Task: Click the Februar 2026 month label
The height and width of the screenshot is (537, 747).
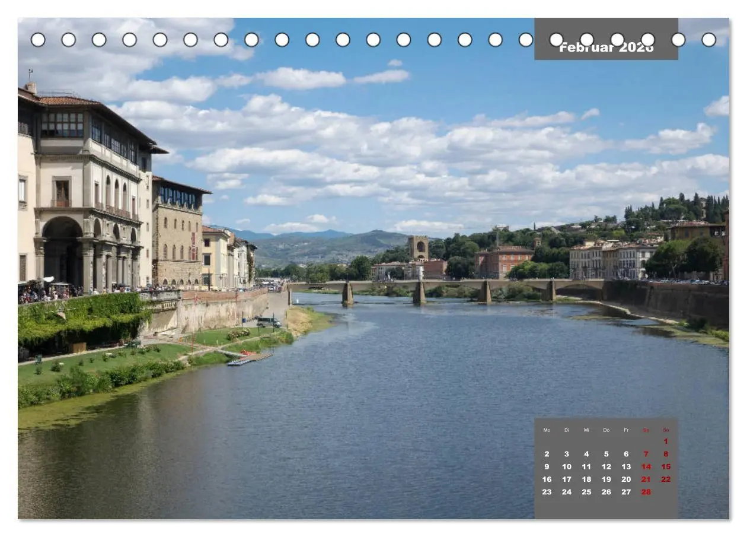Action: [606, 47]
